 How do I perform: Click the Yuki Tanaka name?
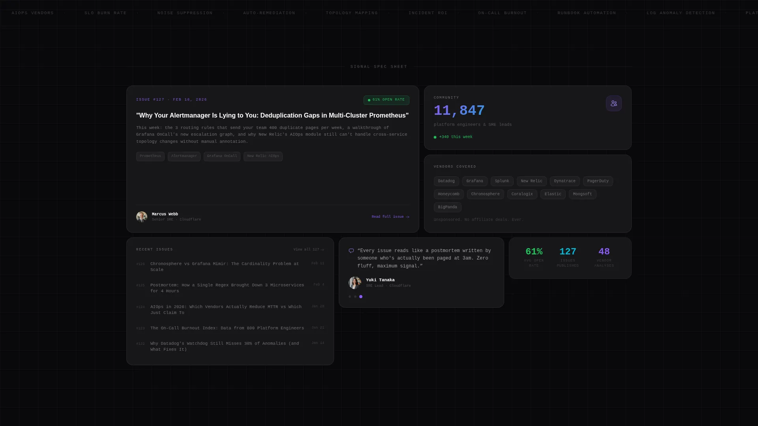coord(380,280)
